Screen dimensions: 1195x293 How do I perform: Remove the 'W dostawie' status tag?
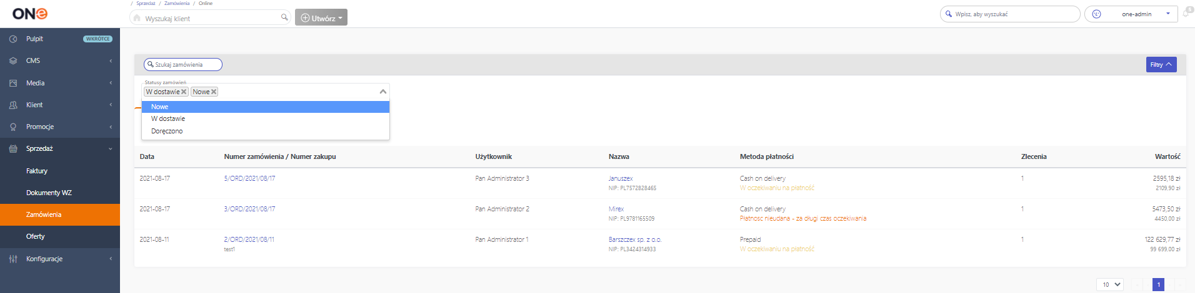[184, 92]
